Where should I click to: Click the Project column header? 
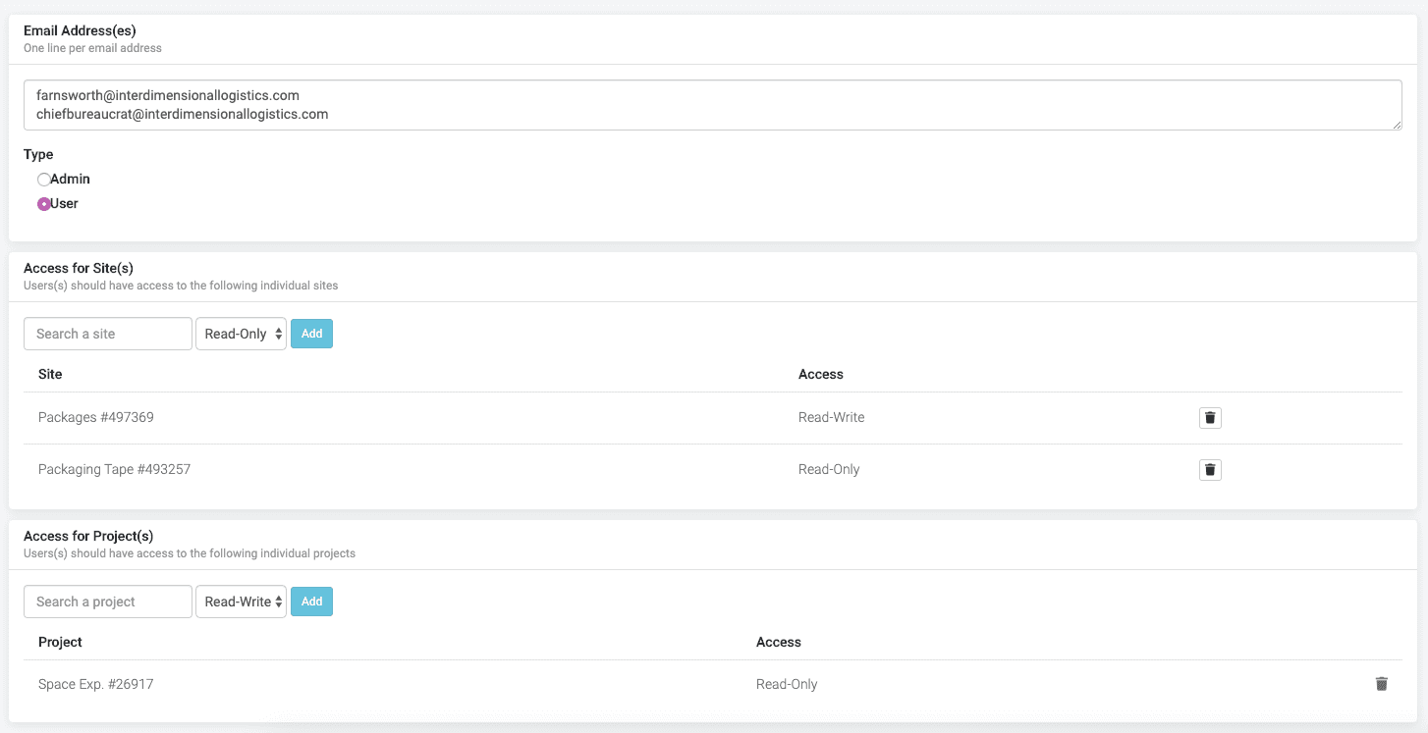[60, 642]
